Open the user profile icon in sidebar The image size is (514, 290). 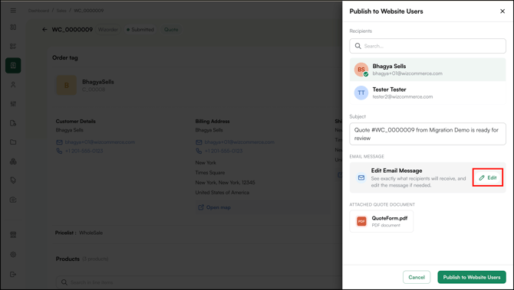coord(13,85)
